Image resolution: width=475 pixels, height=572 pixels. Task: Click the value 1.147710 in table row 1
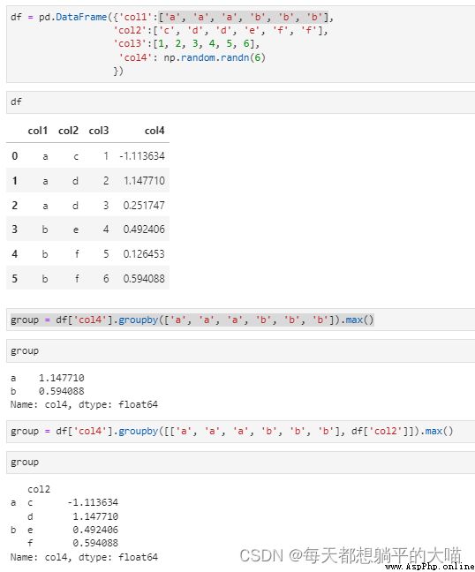pos(144,181)
